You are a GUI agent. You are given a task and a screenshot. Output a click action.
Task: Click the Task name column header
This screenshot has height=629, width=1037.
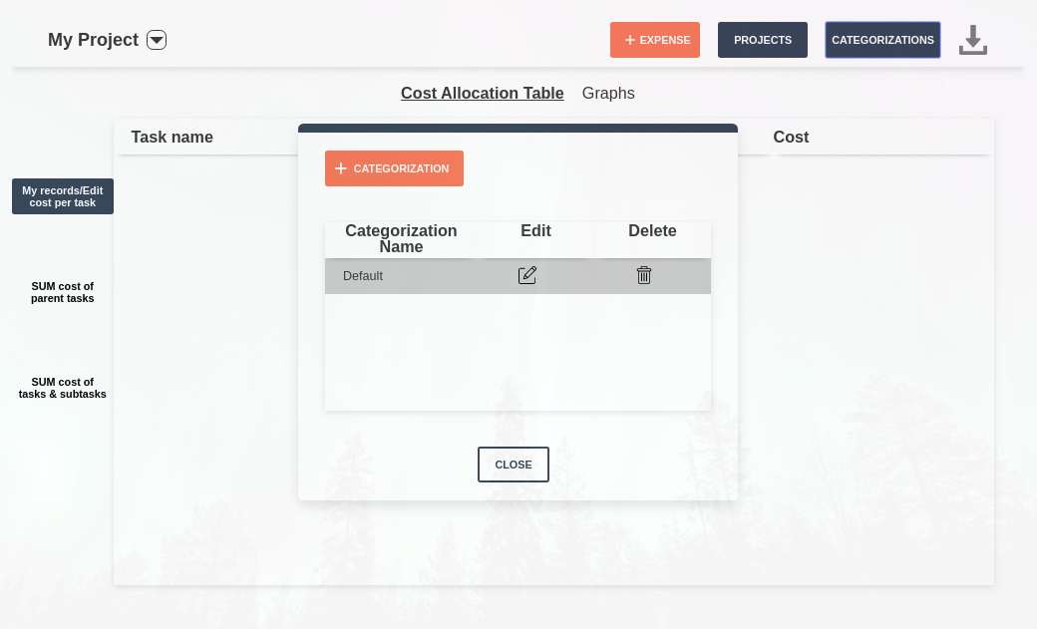click(173, 137)
